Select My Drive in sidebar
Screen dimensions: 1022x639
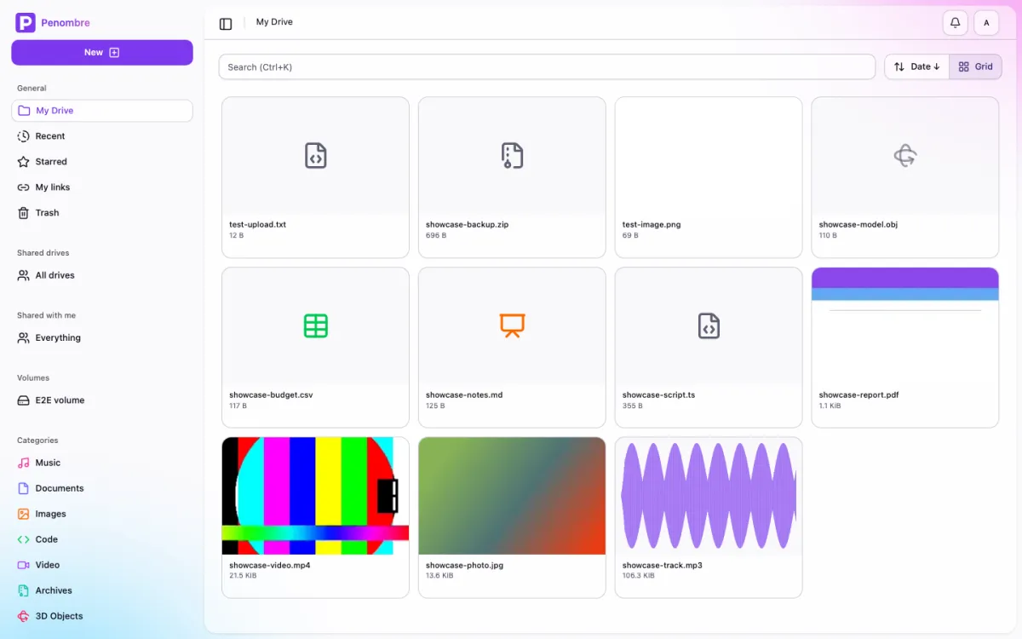click(102, 111)
